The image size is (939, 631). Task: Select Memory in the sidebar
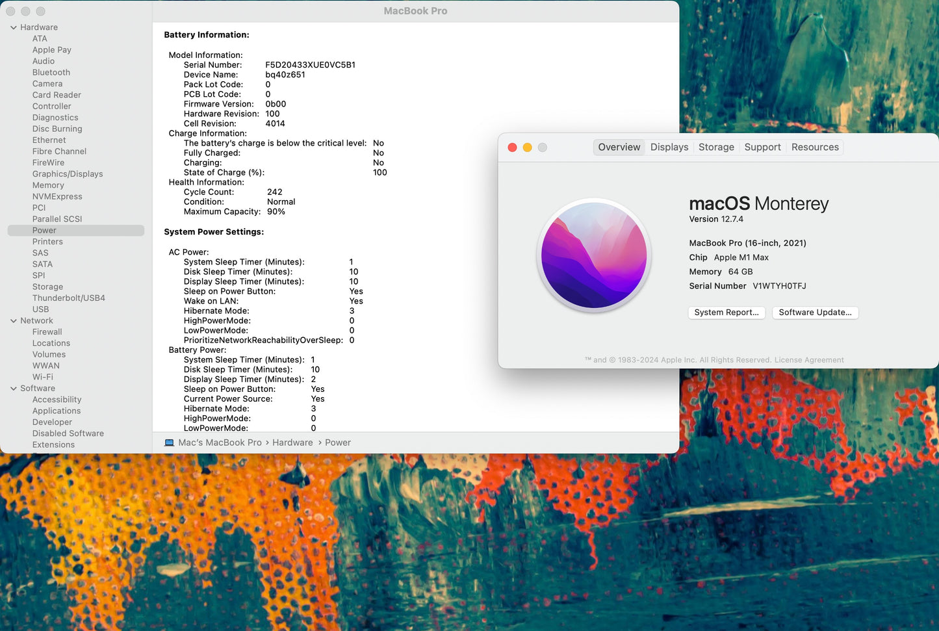(x=48, y=185)
